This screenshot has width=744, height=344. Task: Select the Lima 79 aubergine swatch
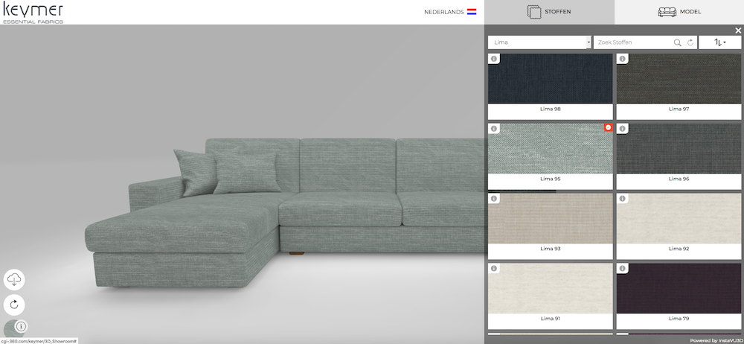click(x=679, y=288)
